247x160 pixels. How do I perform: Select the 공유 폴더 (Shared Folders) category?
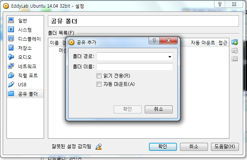coord(25,94)
